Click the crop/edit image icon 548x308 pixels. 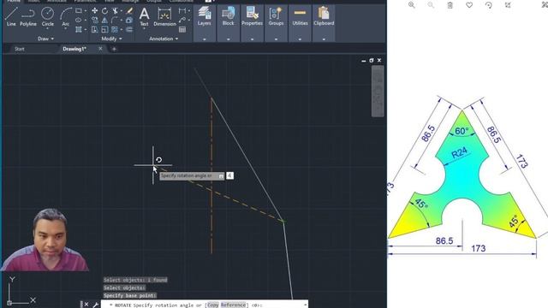pyautogui.click(x=508, y=5)
